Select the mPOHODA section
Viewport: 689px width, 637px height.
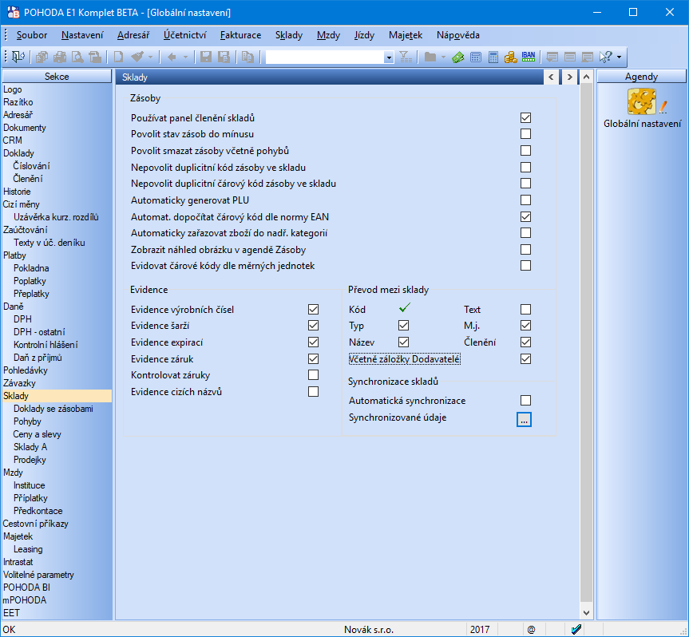point(25,600)
